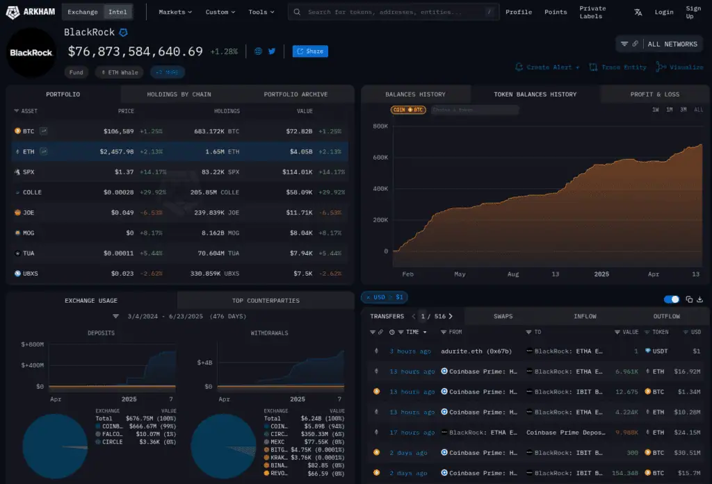Click the download icon above transfers table
Viewport: 712px width, 484px height.
click(x=699, y=299)
